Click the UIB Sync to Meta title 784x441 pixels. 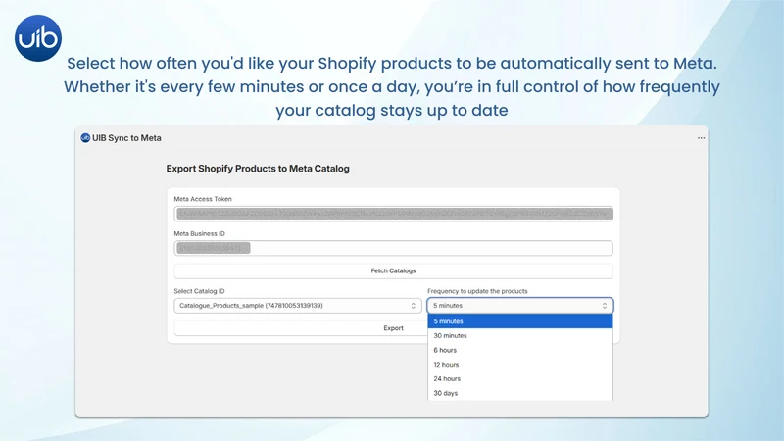[x=126, y=138]
